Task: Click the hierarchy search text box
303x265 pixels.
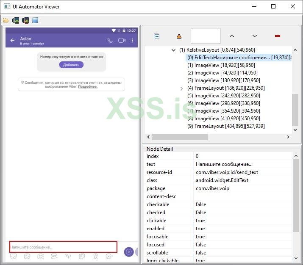Action: [206, 36]
